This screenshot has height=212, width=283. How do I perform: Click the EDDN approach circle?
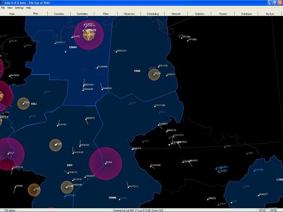pos(106,163)
